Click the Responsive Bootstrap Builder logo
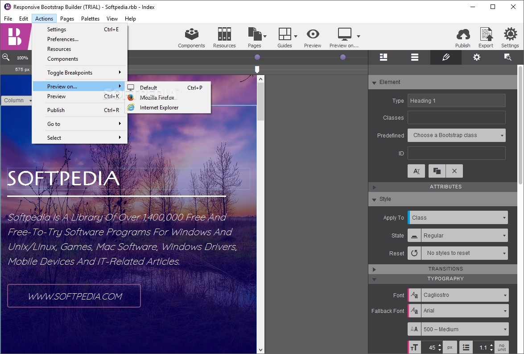 (15, 37)
